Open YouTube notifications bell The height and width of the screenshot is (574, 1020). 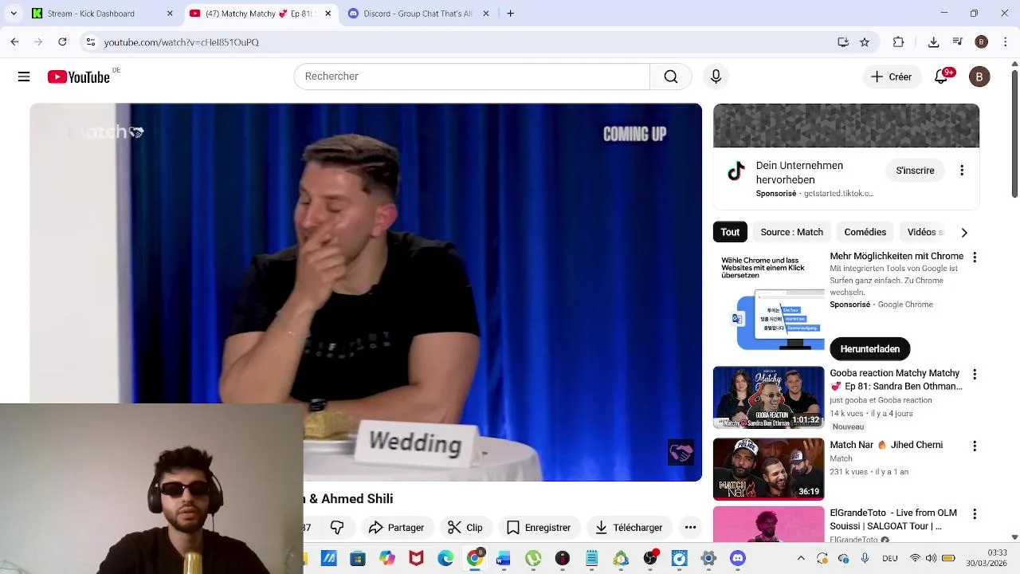click(941, 77)
